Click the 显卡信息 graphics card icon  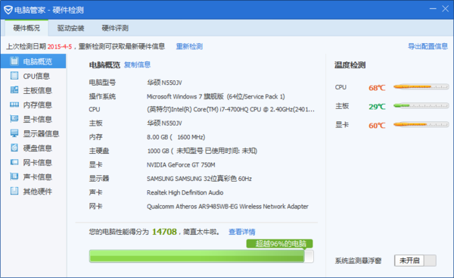click(x=14, y=119)
